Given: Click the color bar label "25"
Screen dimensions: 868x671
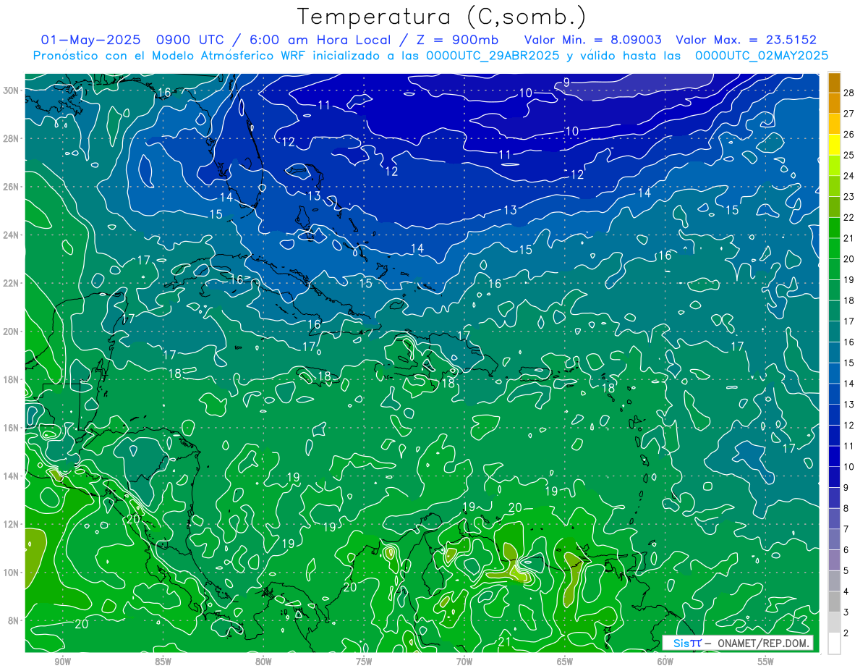Looking at the screenshot, I should pyautogui.click(x=849, y=155).
